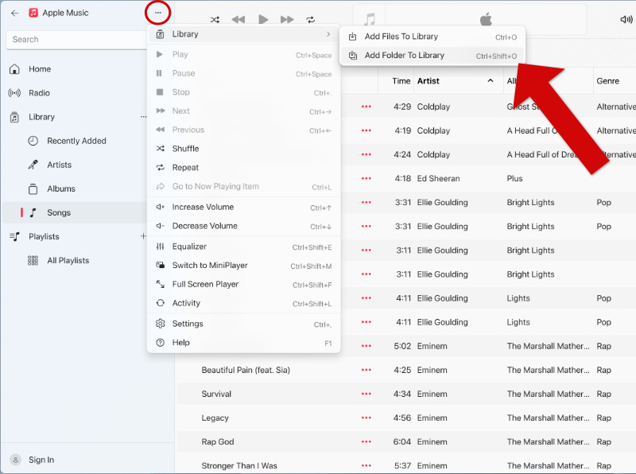Viewport: 636px width, 474px height.
Task: Open Help from the menu
Action: 243,343
